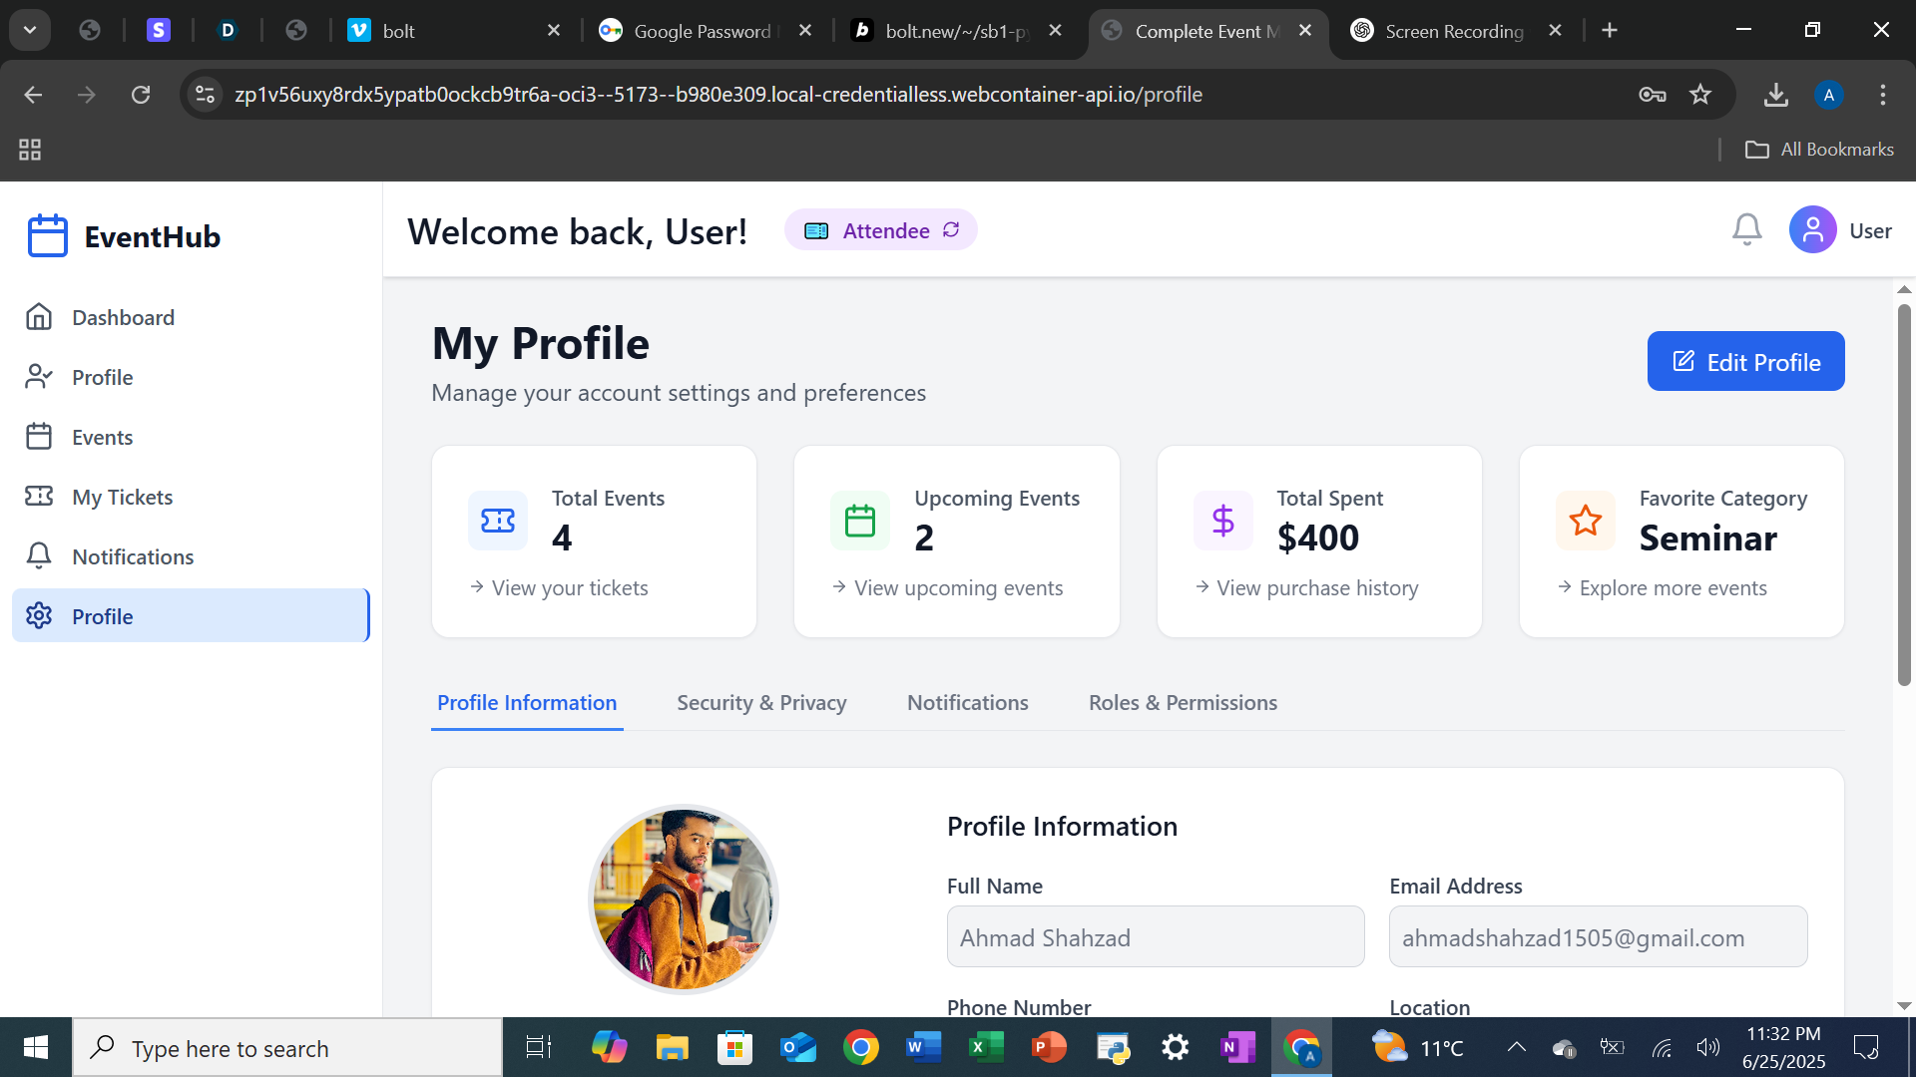Click the user avatar icon in header
This screenshot has height=1077, width=1916.
tap(1812, 230)
